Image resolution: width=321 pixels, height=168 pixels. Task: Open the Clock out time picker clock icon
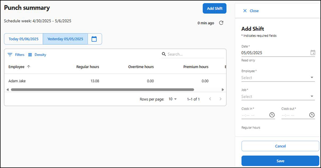(x=312, y=115)
